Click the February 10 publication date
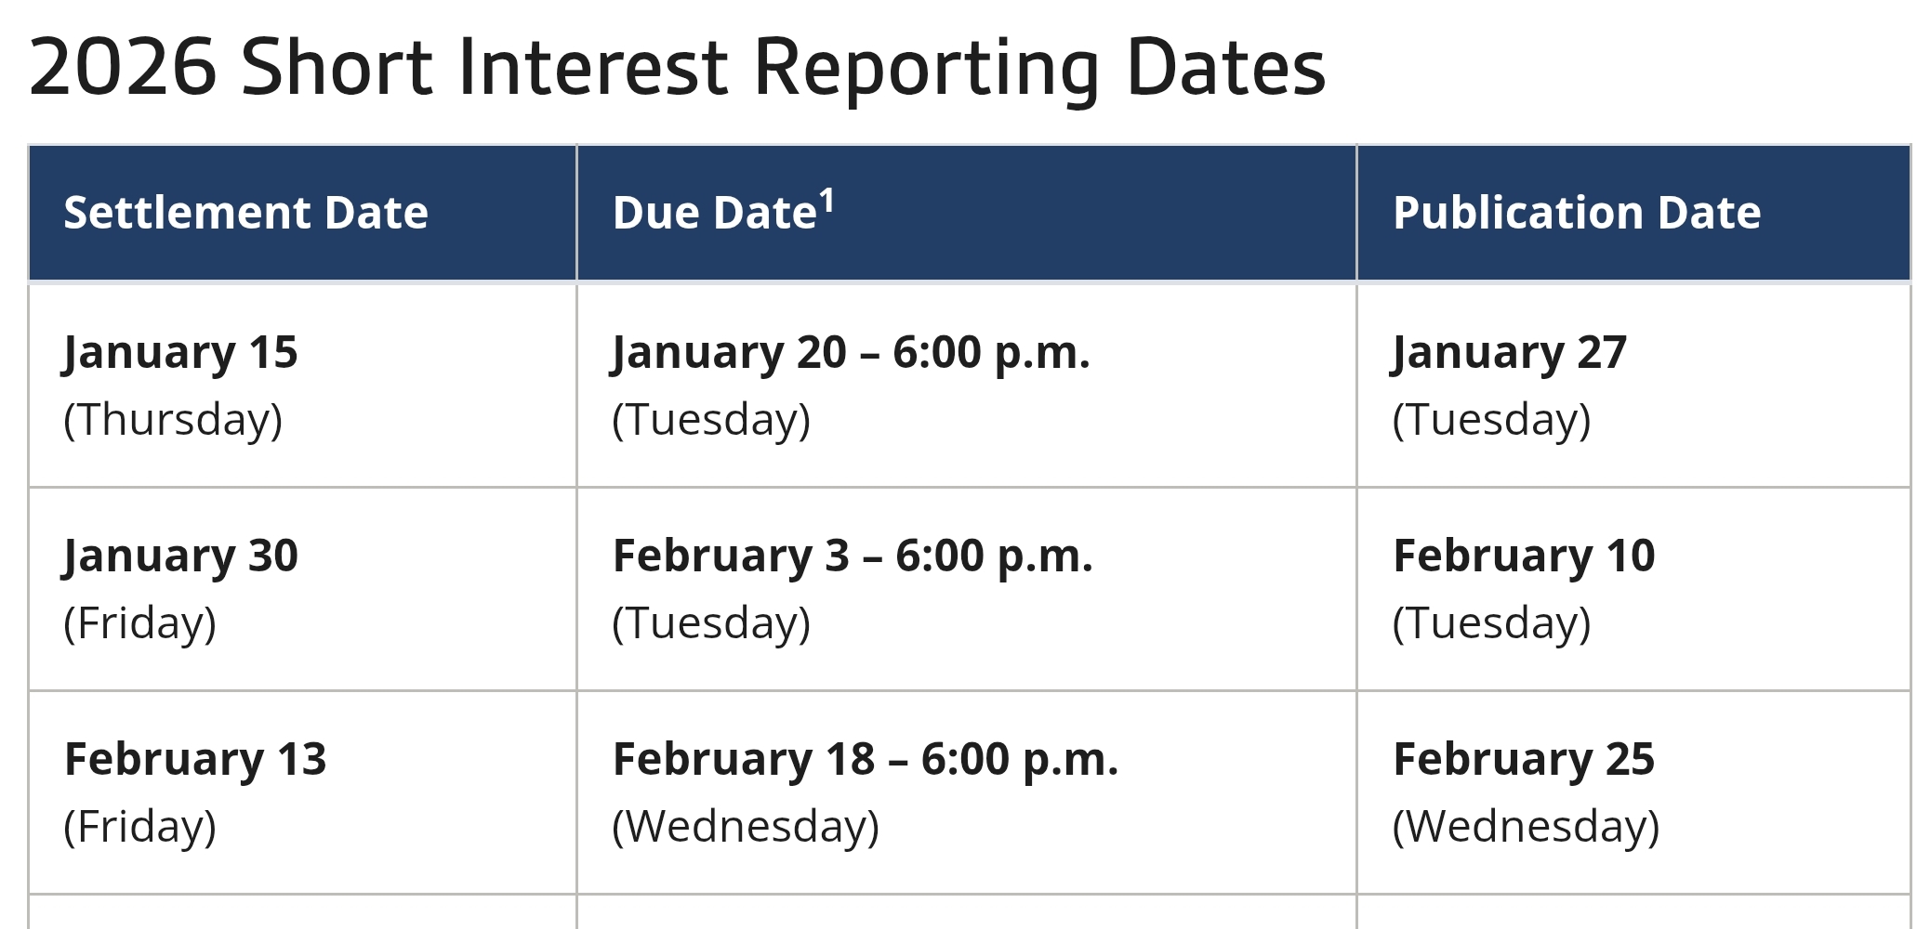The height and width of the screenshot is (929, 1917). click(1524, 556)
